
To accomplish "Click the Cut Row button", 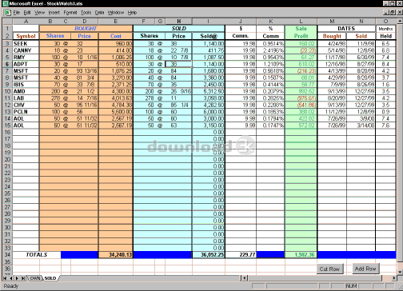I will coord(329,269).
